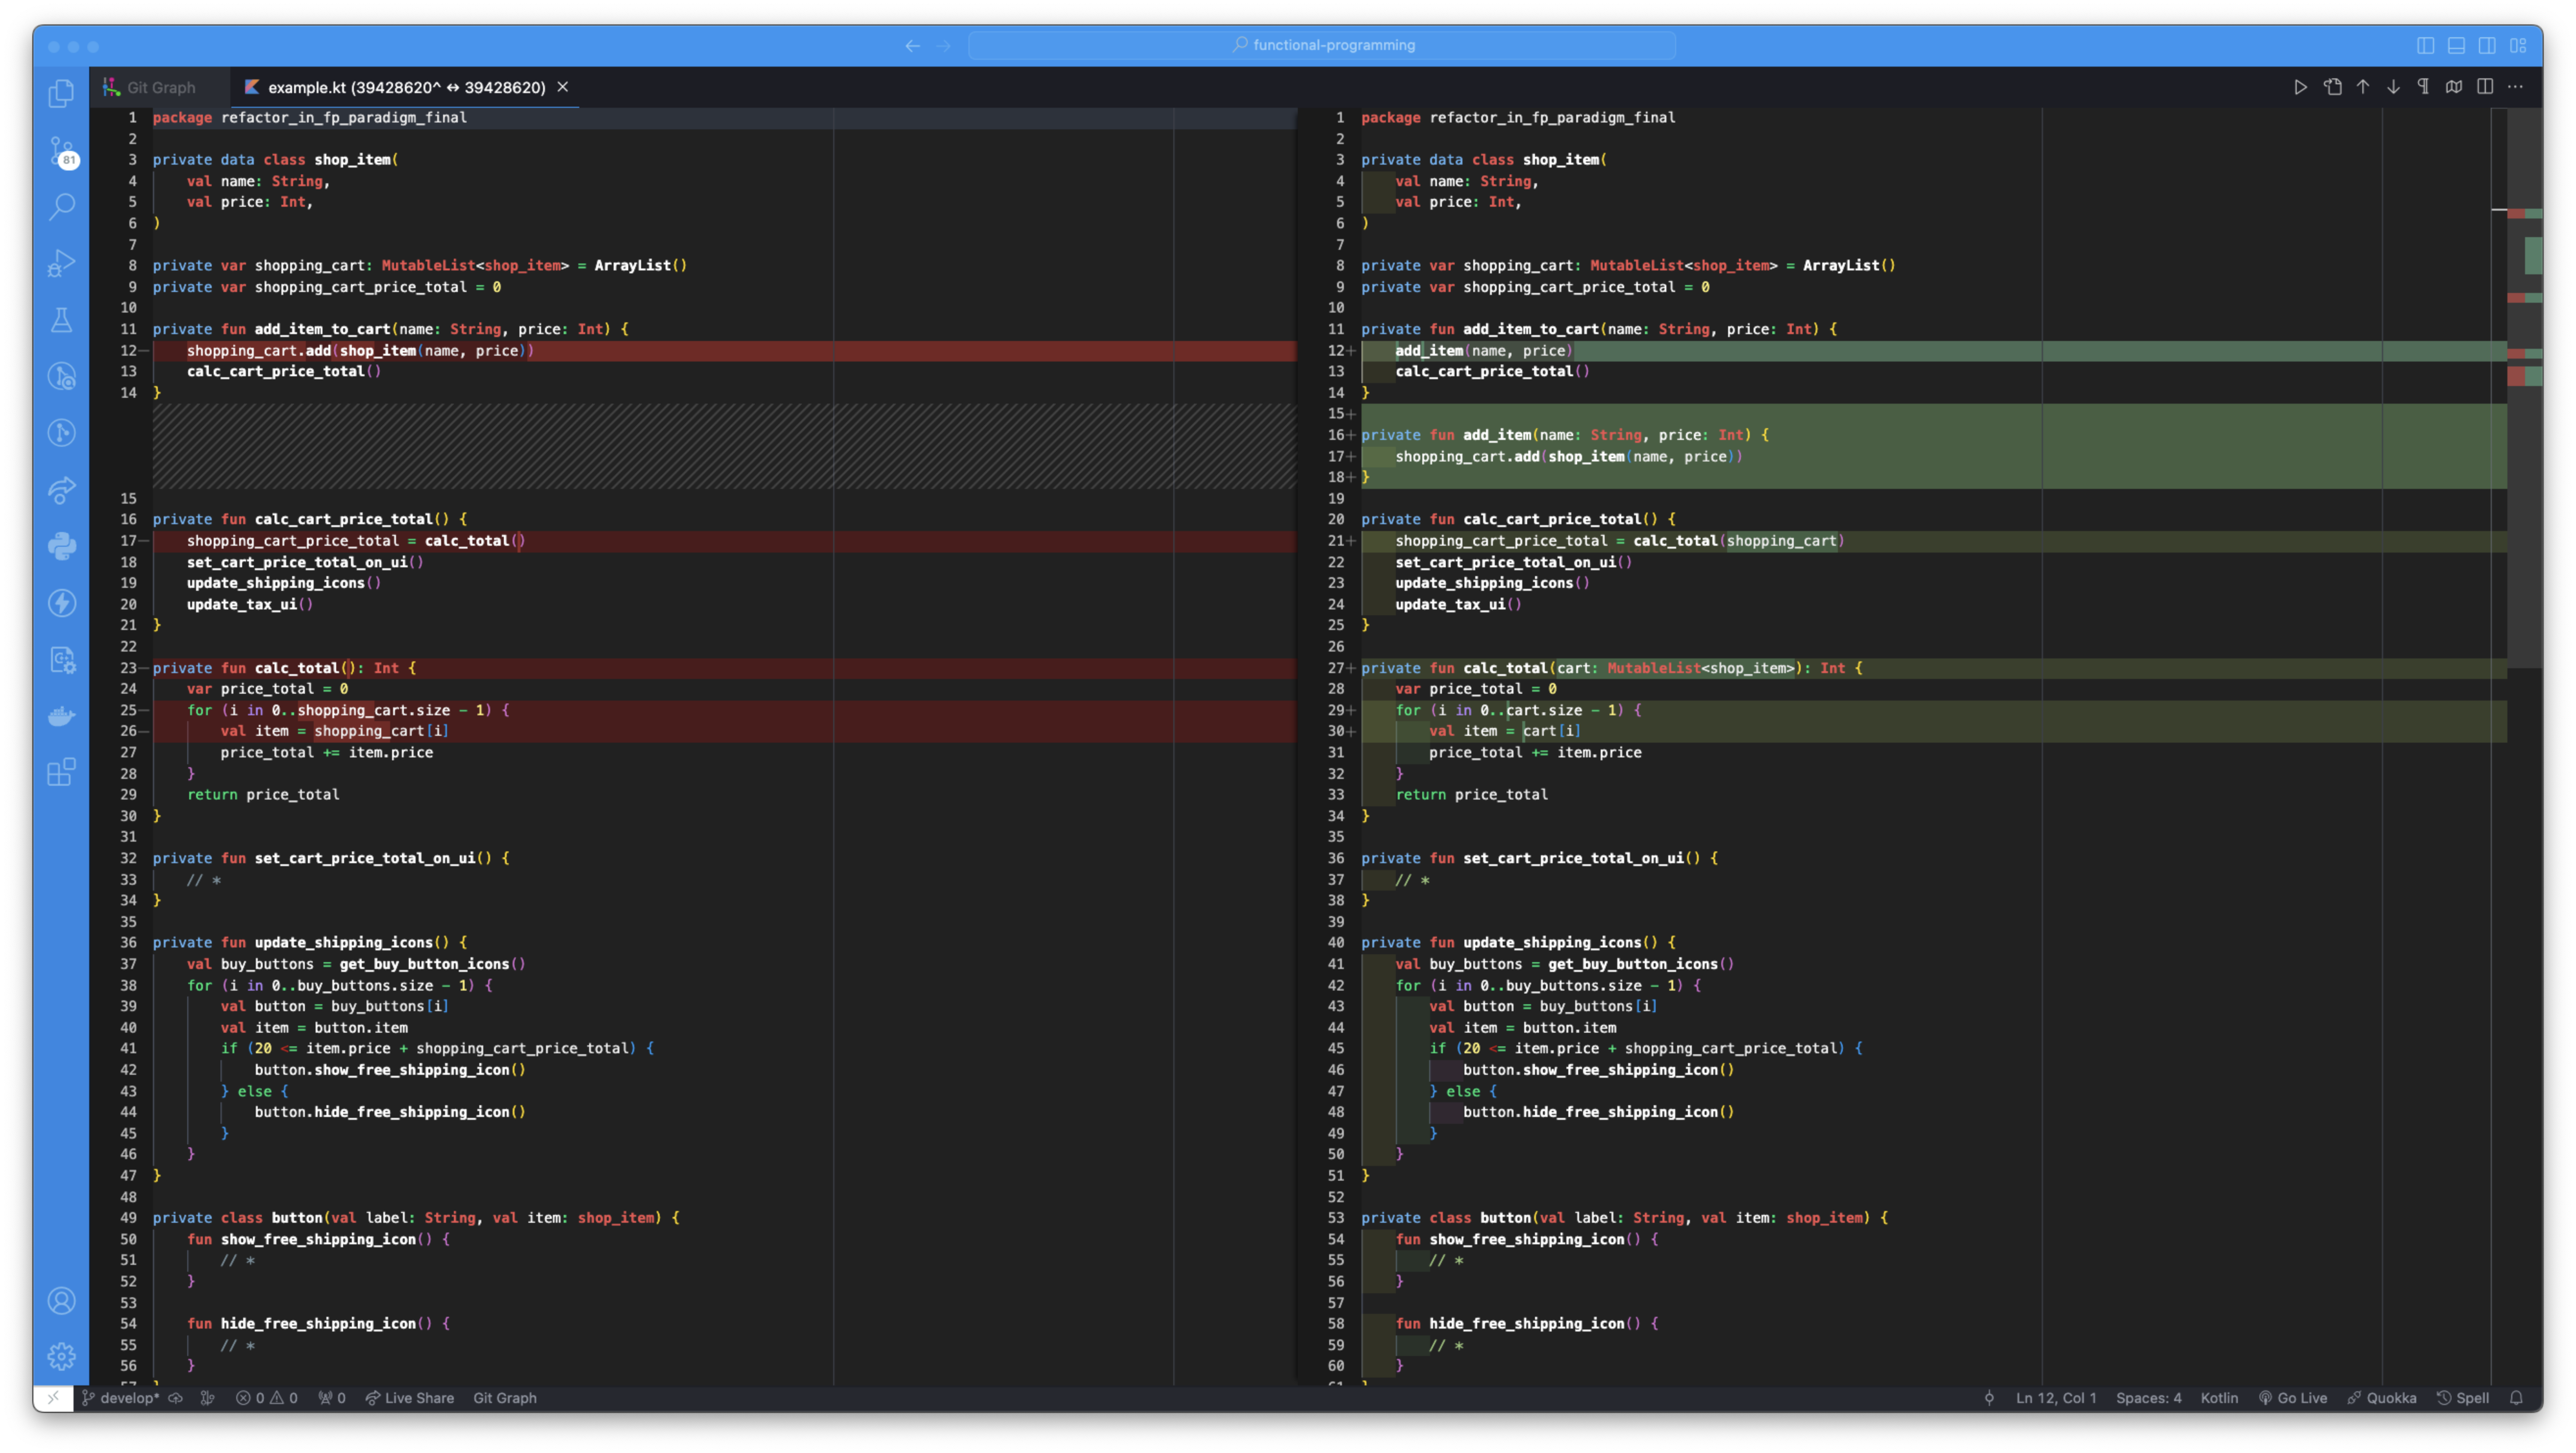The image size is (2576, 1453).
Task: Start Live Share from status bar
Action: (x=409, y=1397)
